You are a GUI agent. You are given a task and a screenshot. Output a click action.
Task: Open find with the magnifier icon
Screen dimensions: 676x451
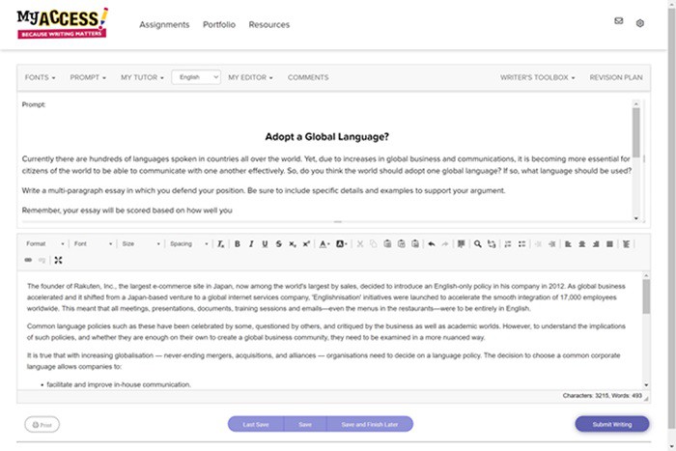point(477,244)
